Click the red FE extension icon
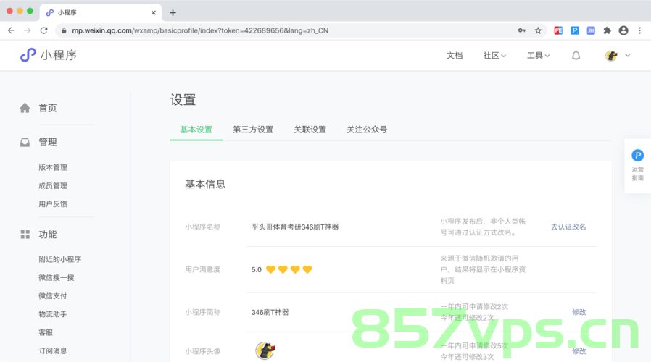This screenshot has width=651, height=362. 558,30
